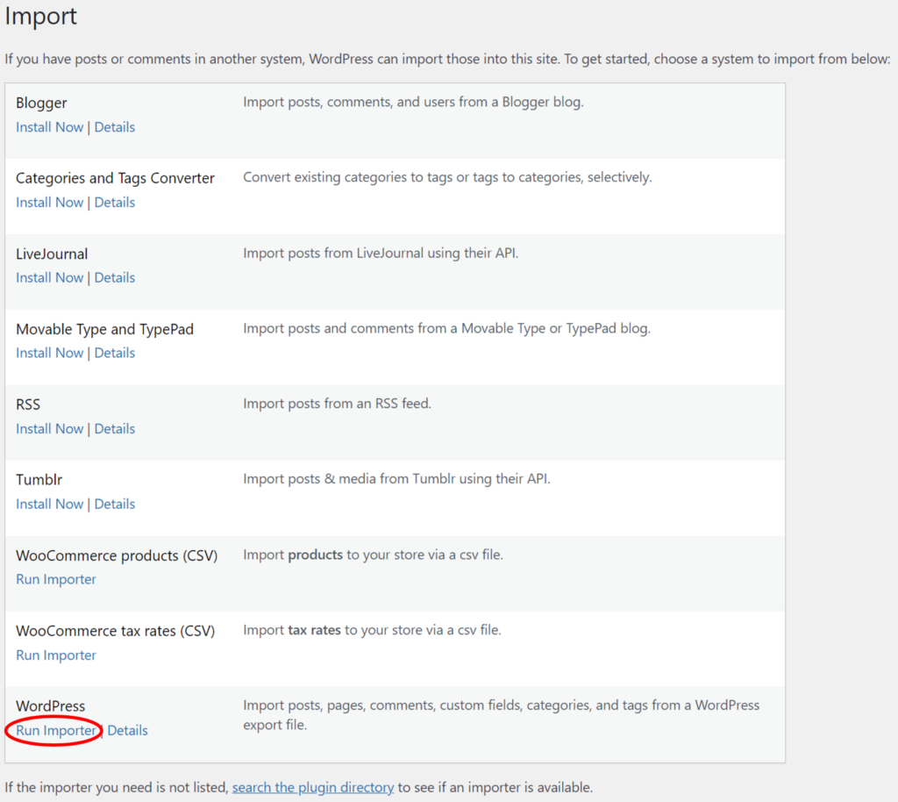Run Importer for WooCommerce tax rates (CSV)

[x=55, y=655]
